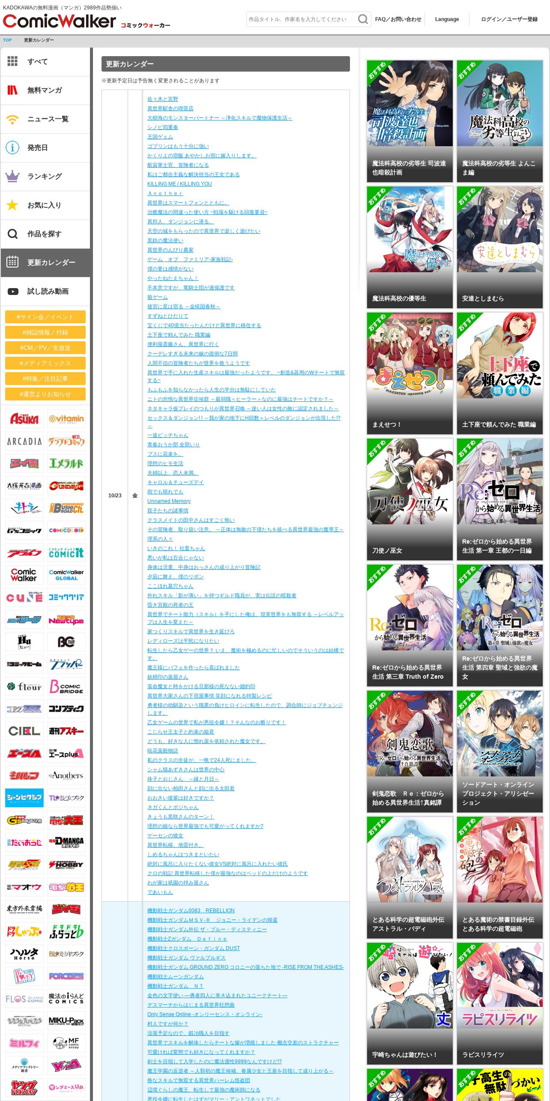Viewport: 550px width, 1101px height.
Task: Open 佐々木と宮野 link
Action: (163, 99)
